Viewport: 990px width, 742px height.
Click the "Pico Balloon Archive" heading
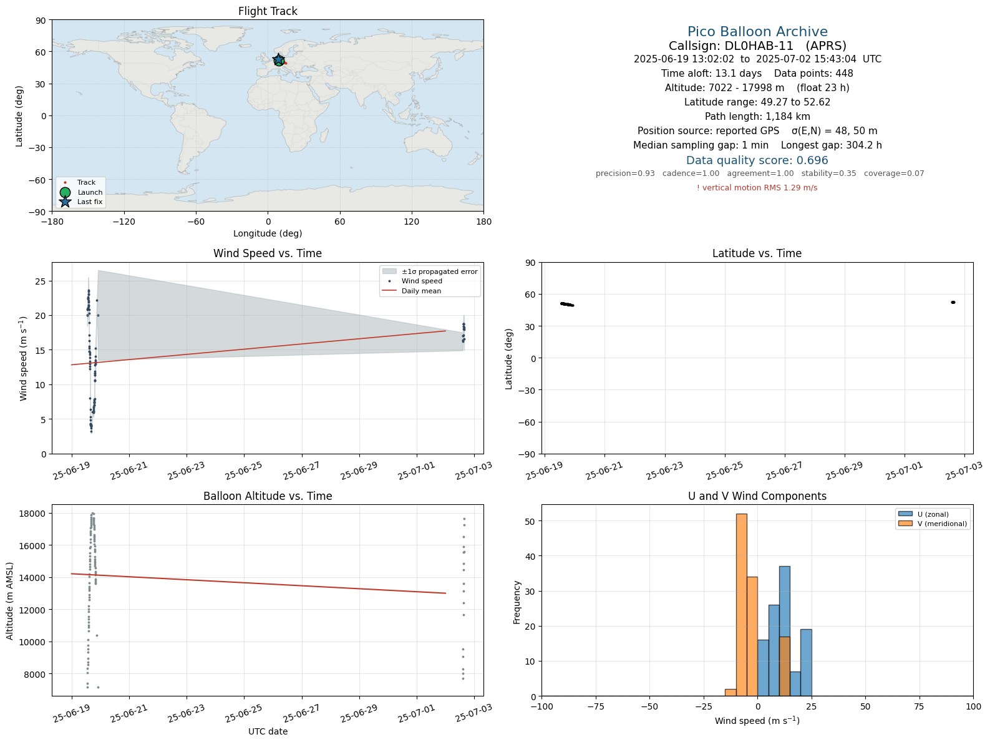click(757, 32)
